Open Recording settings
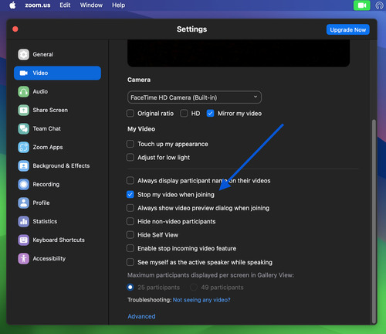The image size is (386, 334). [57, 184]
